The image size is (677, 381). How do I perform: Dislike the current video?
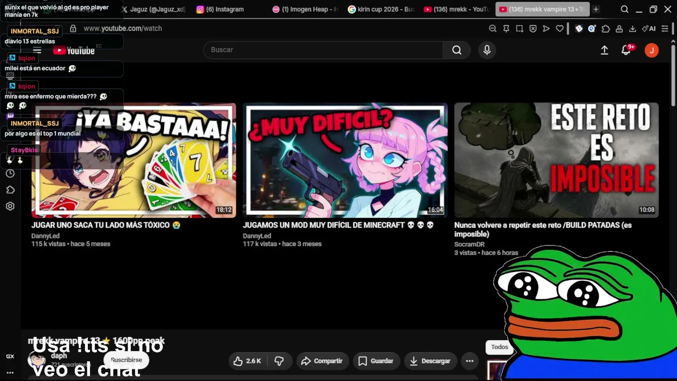click(x=279, y=361)
